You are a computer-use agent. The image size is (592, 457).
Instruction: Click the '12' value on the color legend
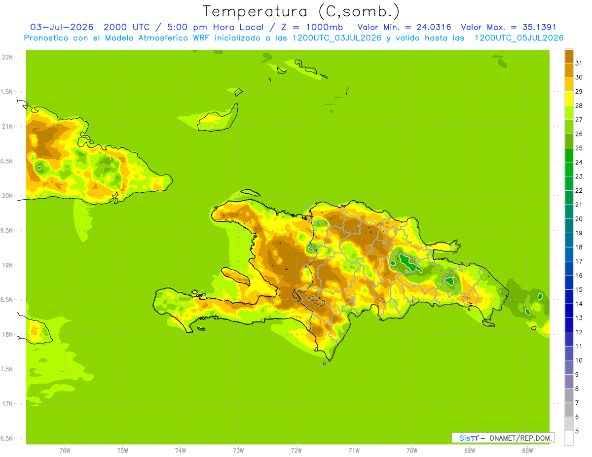click(x=579, y=332)
